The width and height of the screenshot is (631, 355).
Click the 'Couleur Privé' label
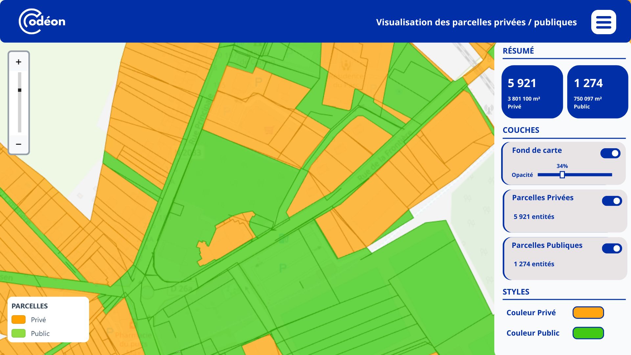click(x=531, y=313)
